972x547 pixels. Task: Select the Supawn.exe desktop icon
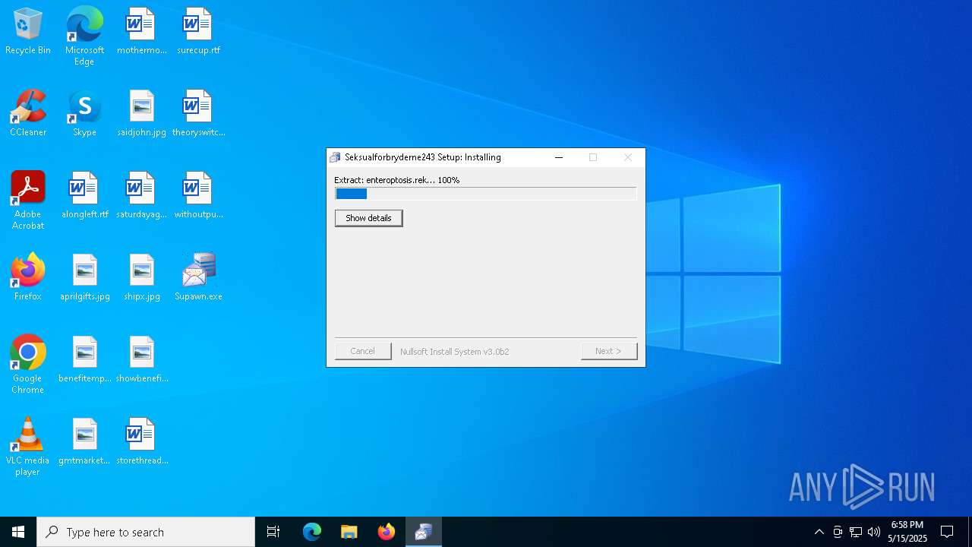click(198, 278)
